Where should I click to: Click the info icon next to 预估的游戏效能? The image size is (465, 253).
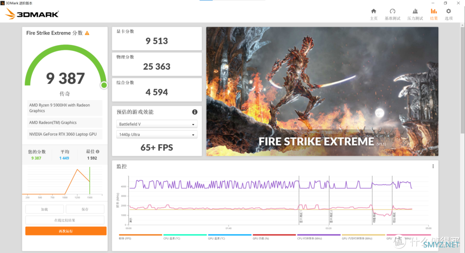point(195,112)
